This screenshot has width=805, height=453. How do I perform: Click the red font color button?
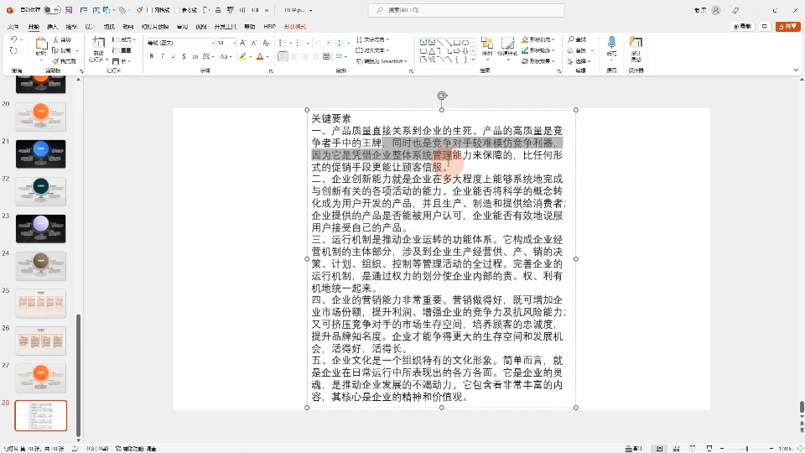point(260,56)
